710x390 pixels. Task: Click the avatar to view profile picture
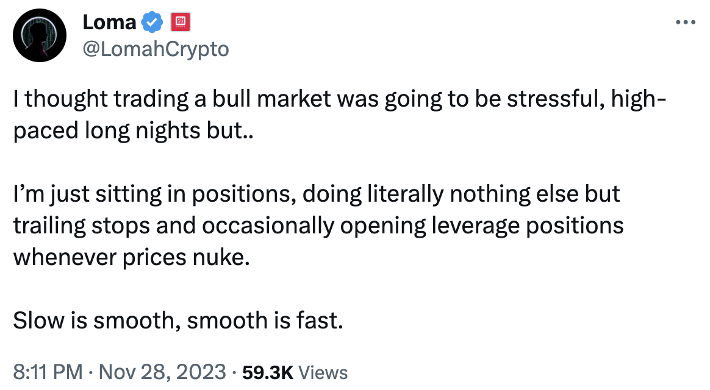coord(39,35)
